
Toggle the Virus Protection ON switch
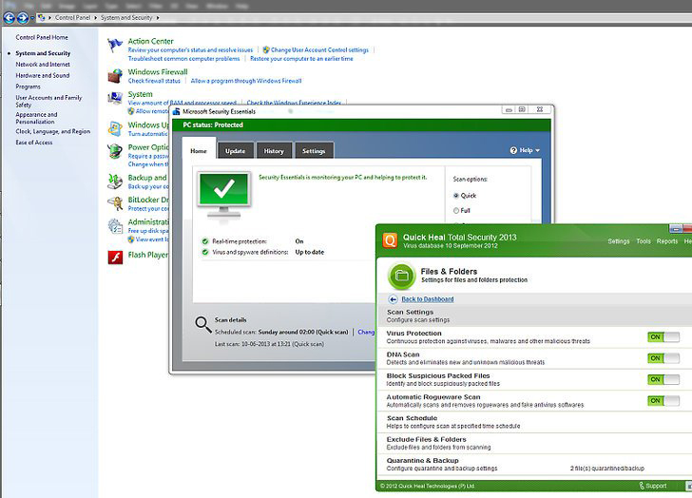point(663,337)
